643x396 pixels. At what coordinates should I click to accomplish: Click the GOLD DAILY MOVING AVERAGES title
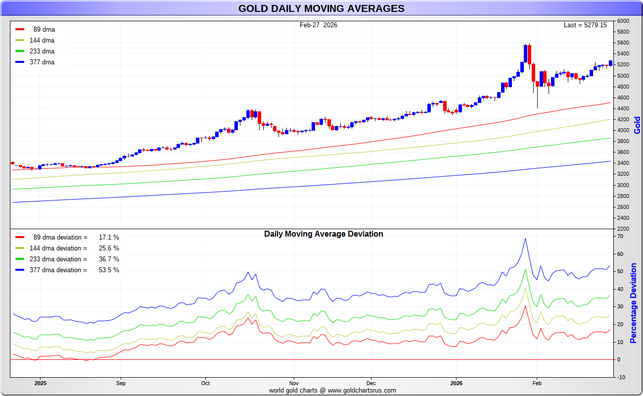321,8
